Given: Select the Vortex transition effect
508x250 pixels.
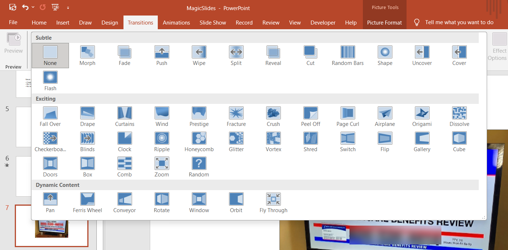Looking at the screenshot, I should coord(273,142).
